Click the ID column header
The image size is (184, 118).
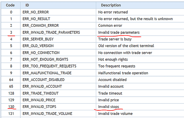(27, 5)
